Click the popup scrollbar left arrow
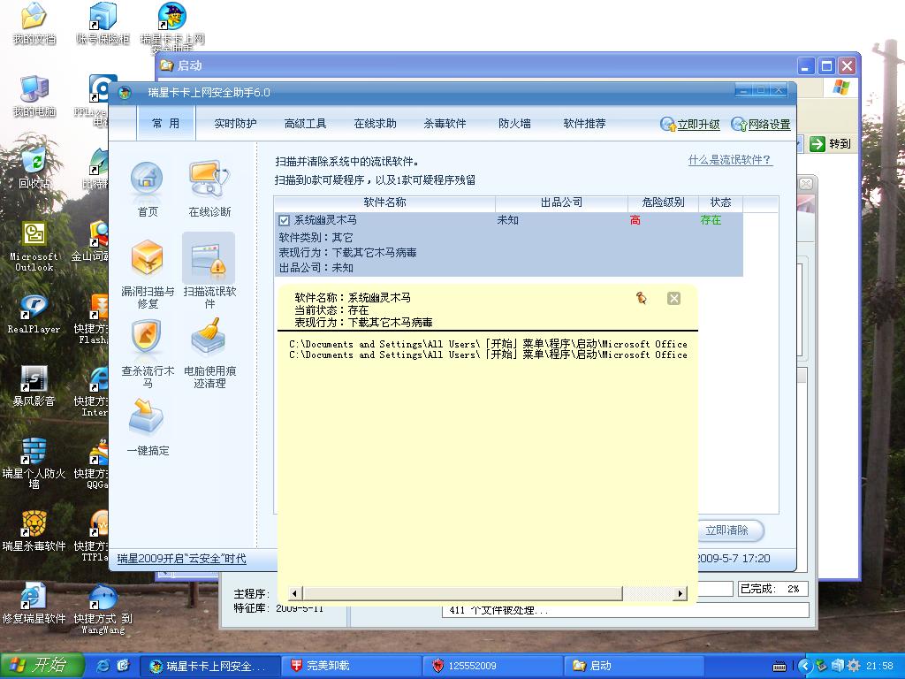905x679 pixels. (x=294, y=593)
